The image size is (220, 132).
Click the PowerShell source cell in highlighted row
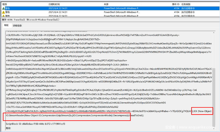coord(122,8)
